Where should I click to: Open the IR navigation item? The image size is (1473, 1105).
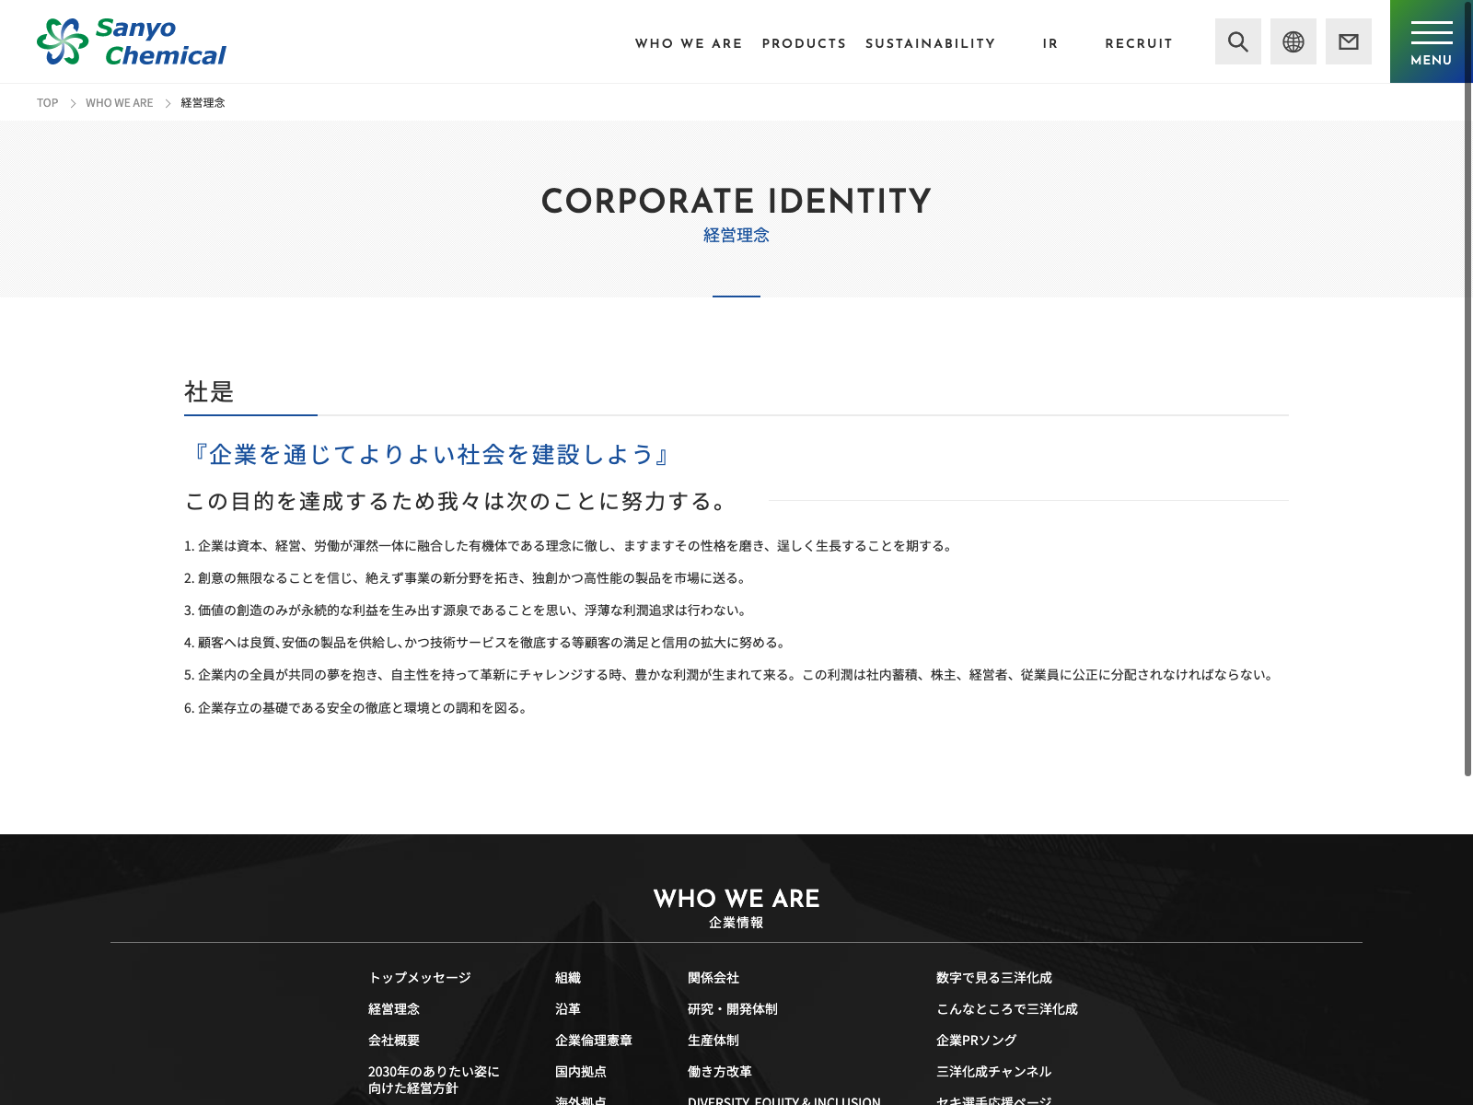point(1050,43)
